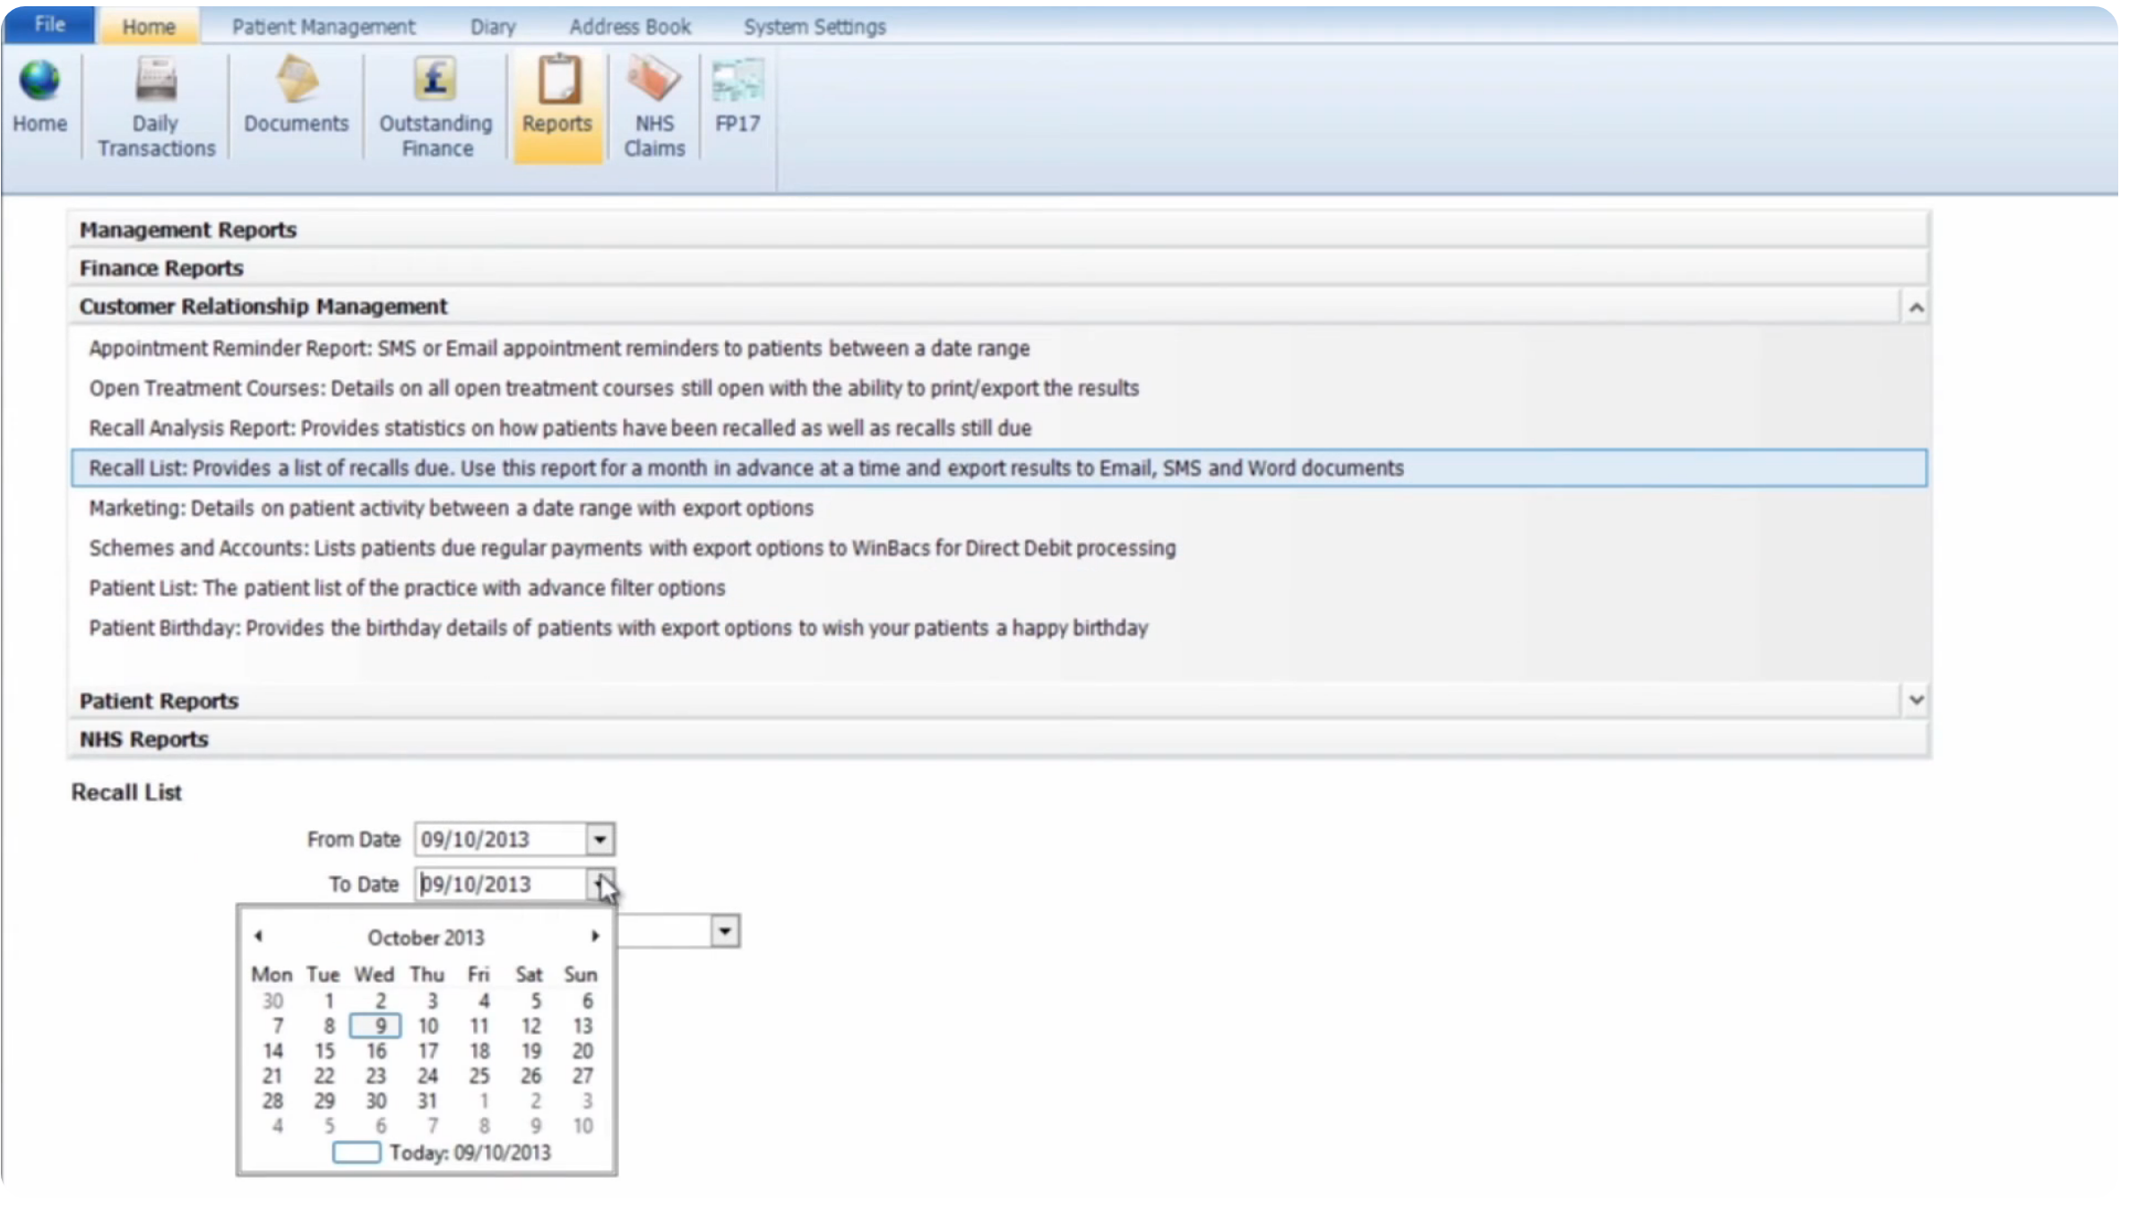Toggle the To Date dropdown arrow
The width and height of the screenshot is (2129, 1221).
pyautogui.click(x=600, y=884)
